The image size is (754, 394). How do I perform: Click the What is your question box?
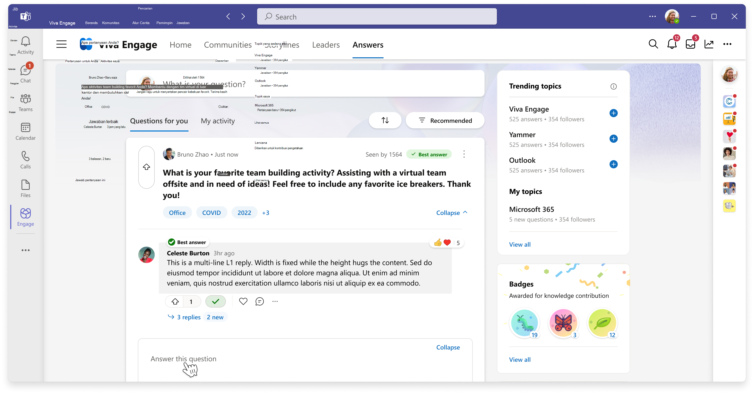[305, 84]
